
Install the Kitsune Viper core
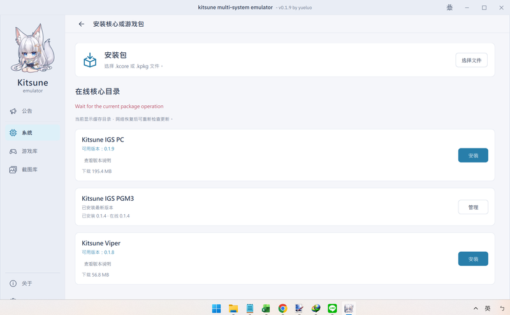pos(473,259)
